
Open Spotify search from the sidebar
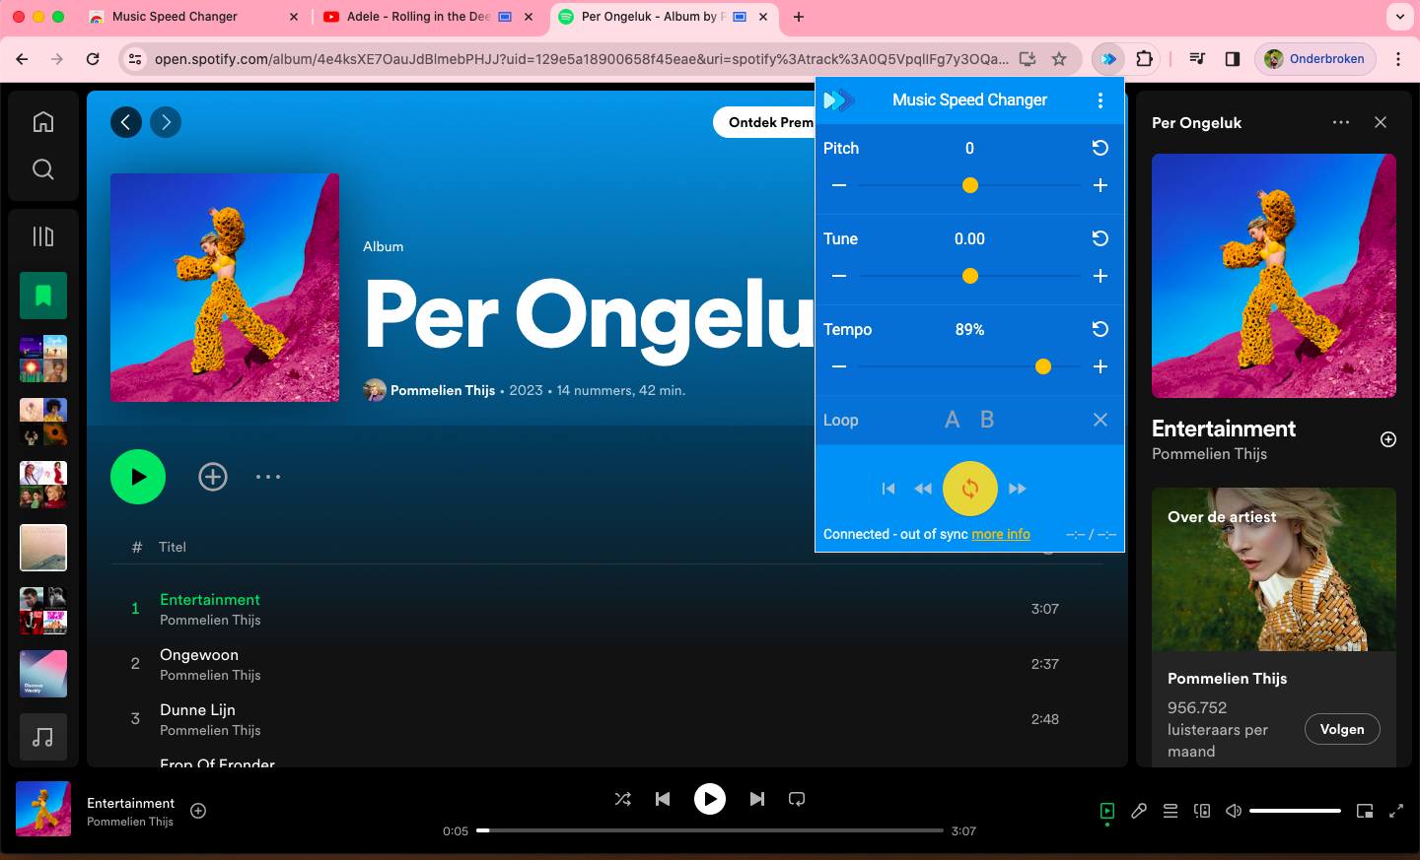pyautogui.click(x=43, y=169)
